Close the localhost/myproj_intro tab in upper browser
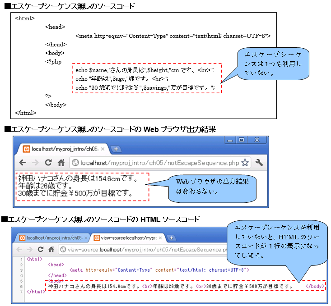This screenshot has width=331, height=306. pos(103,149)
